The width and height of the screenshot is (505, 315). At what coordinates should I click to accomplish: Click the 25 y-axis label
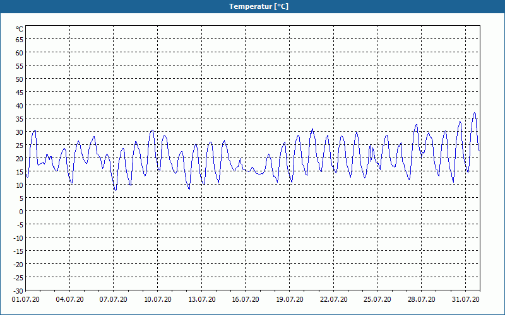(20, 146)
